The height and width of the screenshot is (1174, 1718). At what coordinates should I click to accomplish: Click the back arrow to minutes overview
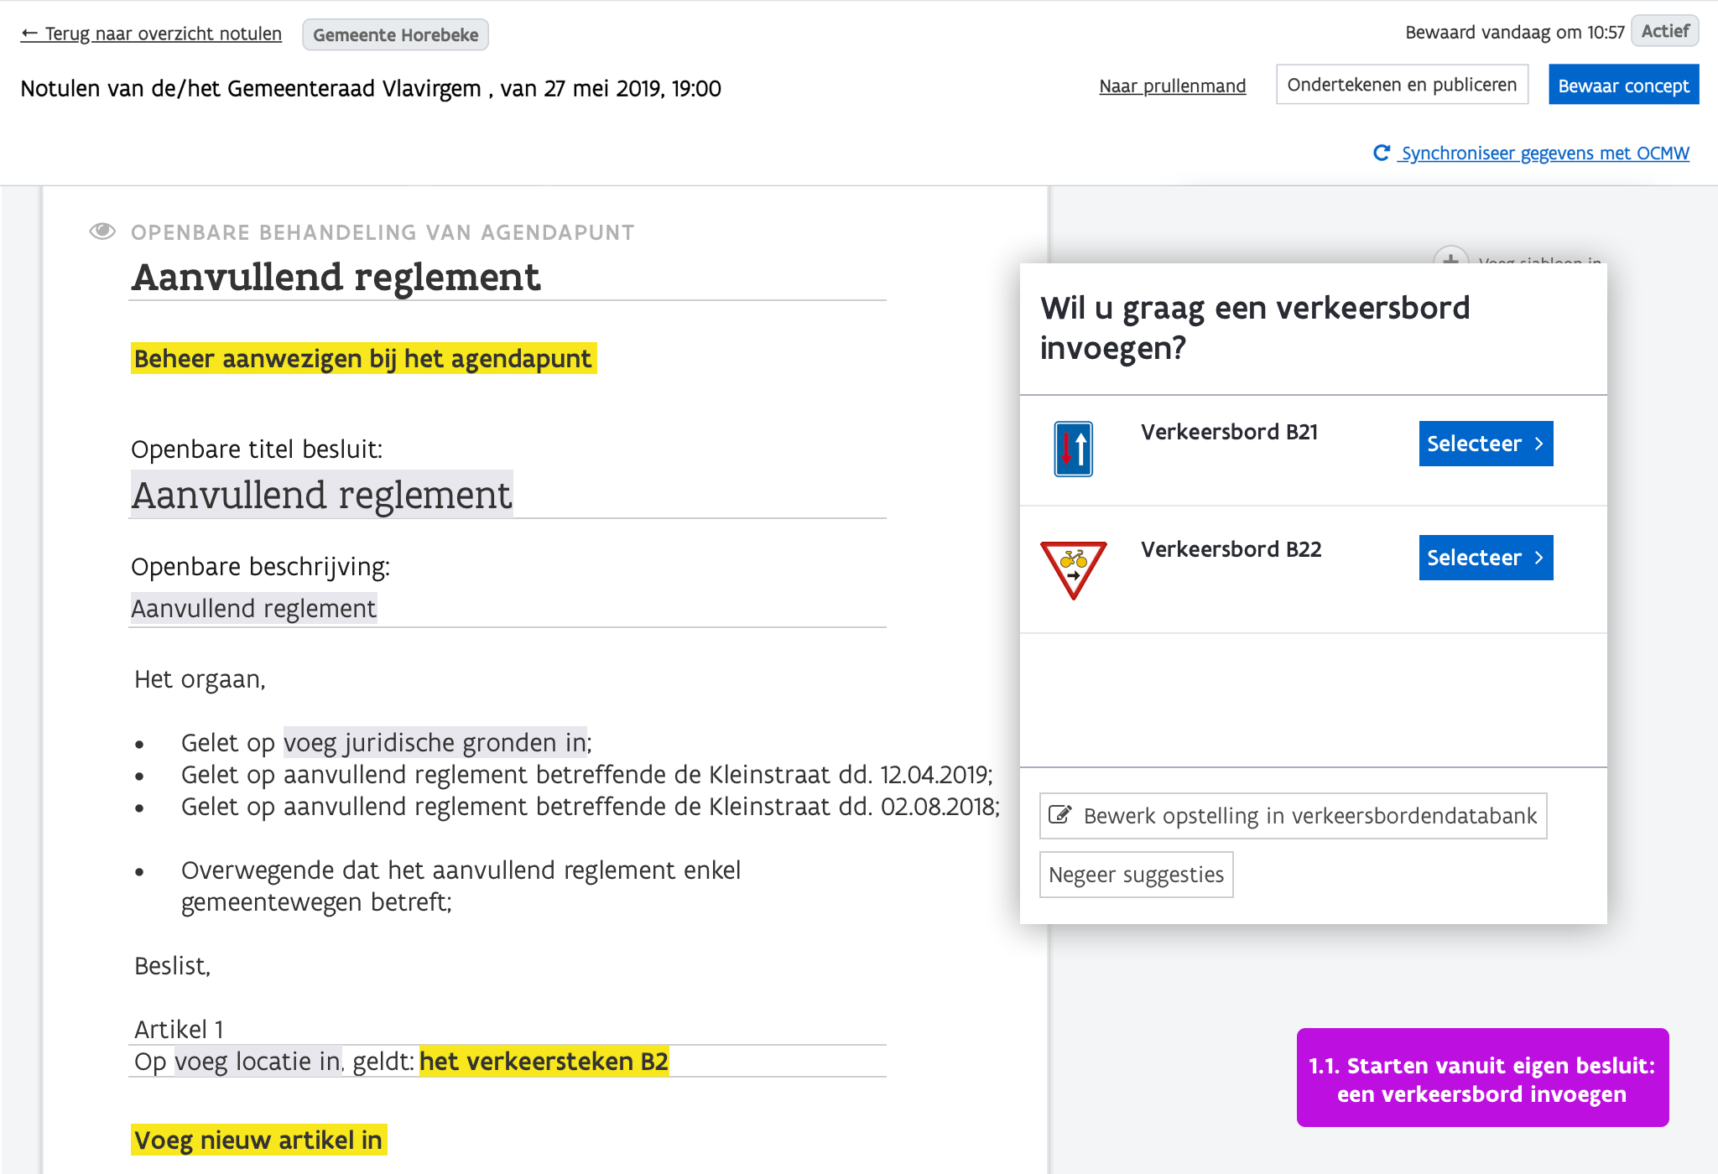(x=29, y=34)
